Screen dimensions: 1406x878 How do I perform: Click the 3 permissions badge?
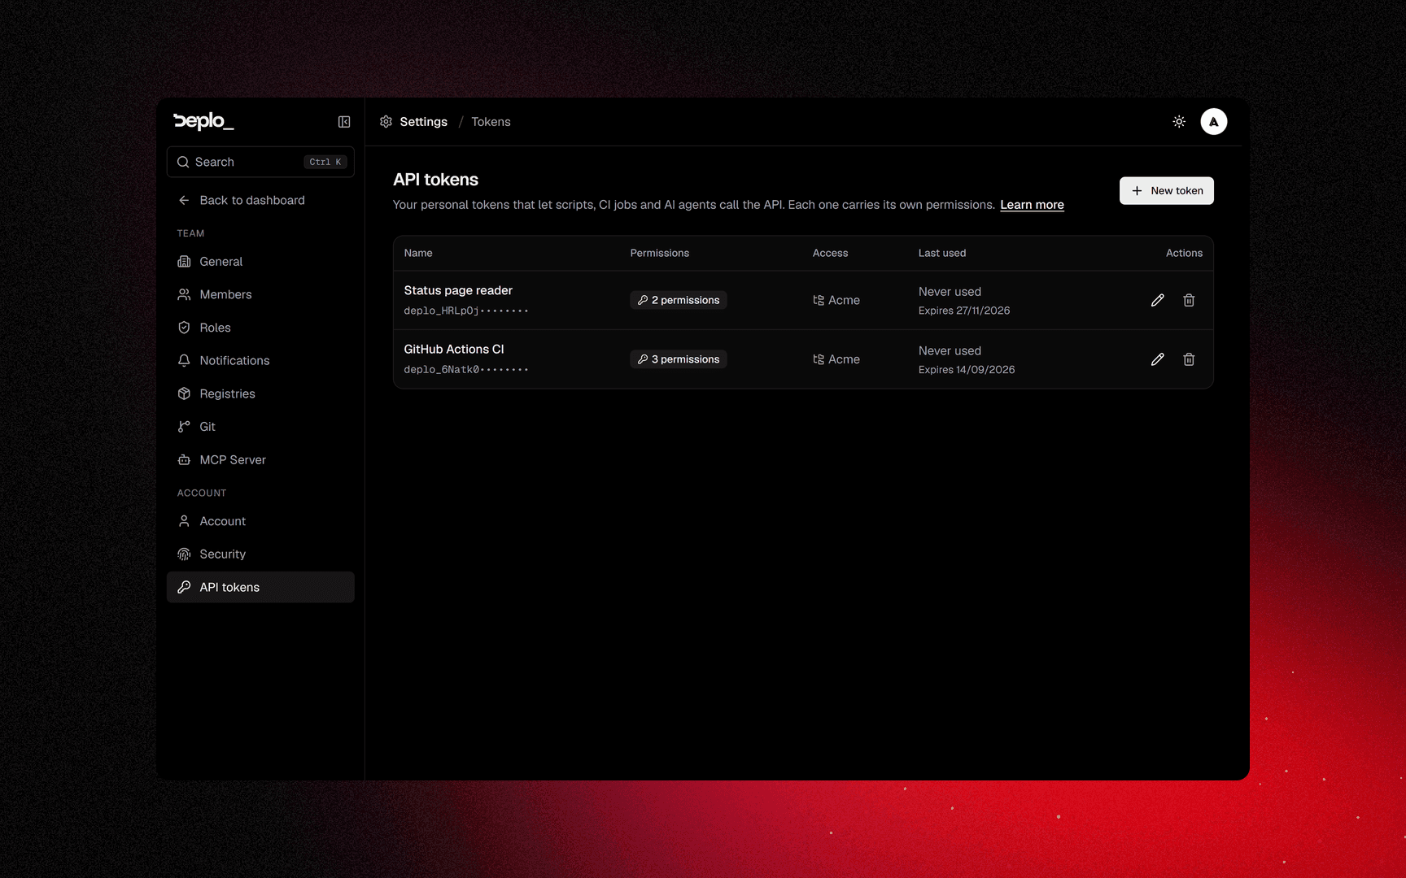678,359
